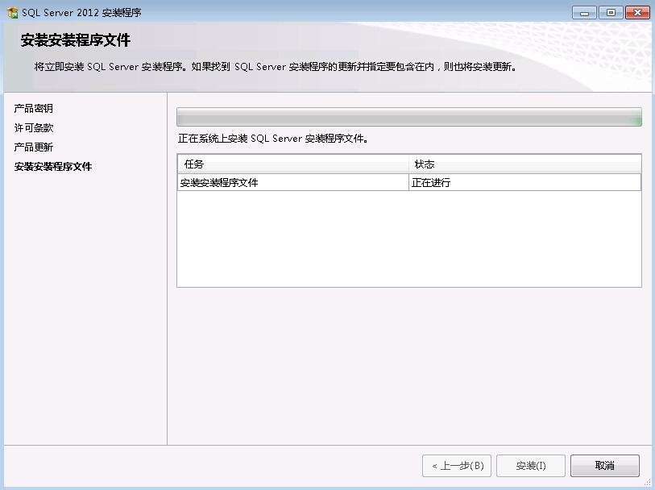The width and height of the screenshot is (655, 490).
Task: Click the window title SQL Server 2012 安装程序
Action: [81, 13]
